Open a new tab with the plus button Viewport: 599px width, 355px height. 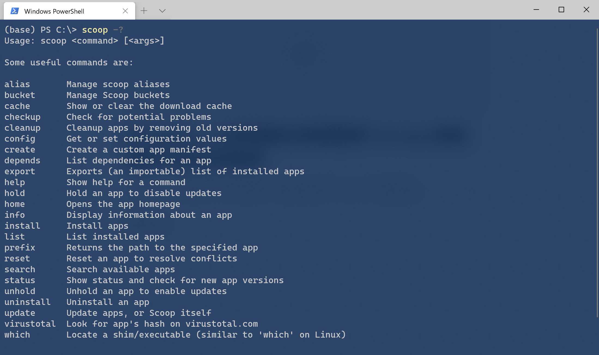(x=144, y=11)
